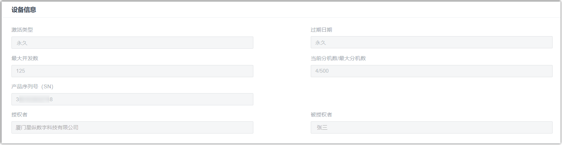Click the 产品序列号 (SN) label

pyautogui.click(x=32, y=87)
